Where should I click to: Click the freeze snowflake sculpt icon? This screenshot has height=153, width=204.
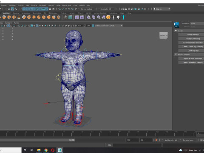[x=65, y=17]
